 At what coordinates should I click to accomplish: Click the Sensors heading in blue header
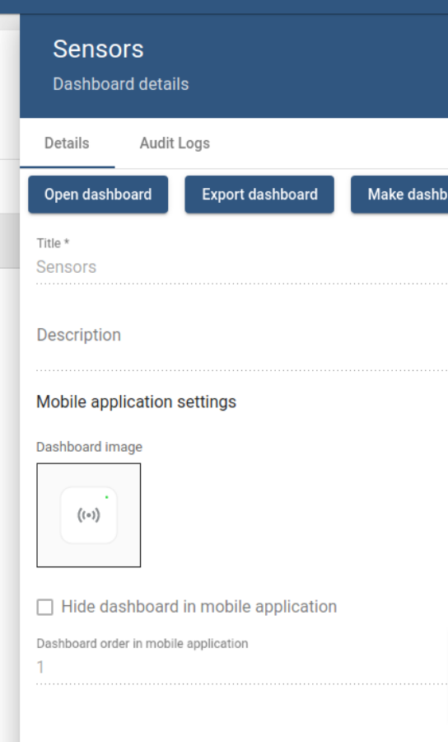pyautogui.click(x=98, y=49)
